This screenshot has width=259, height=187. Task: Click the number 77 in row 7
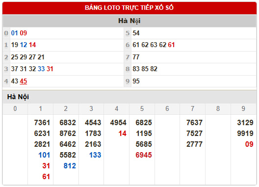[x=136, y=57]
